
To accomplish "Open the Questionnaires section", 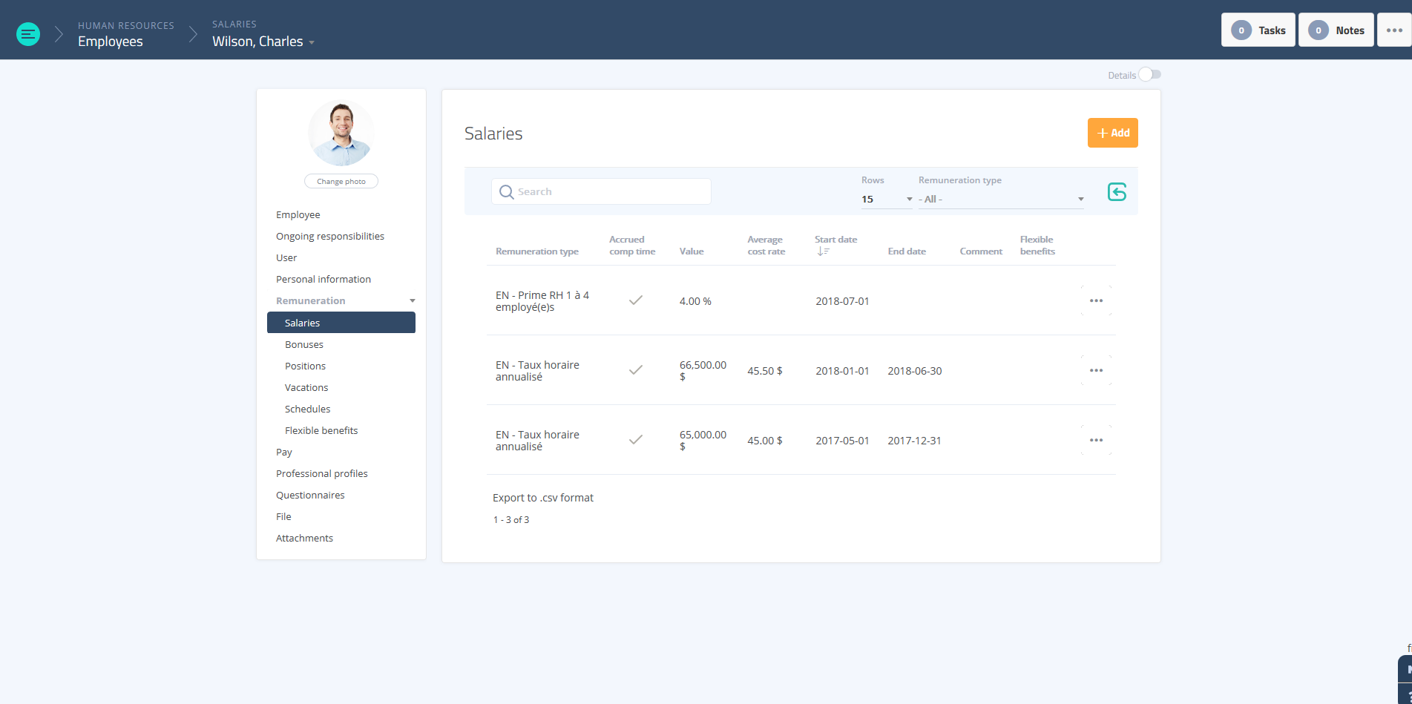I will pyautogui.click(x=310, y=495).
